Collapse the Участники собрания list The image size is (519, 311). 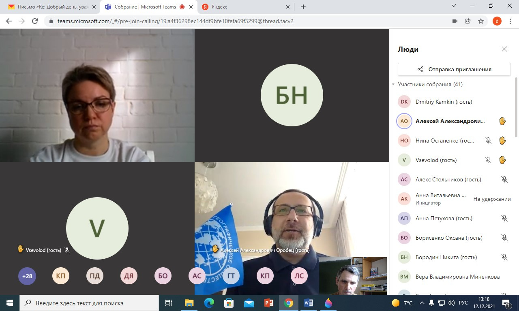tap(393, 85)
